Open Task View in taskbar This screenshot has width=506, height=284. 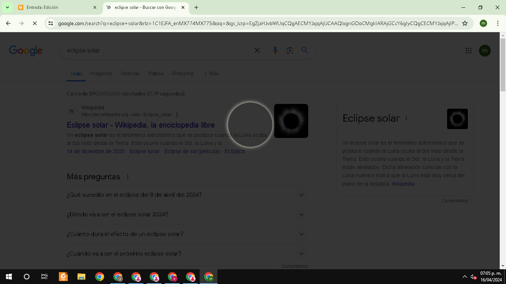click(x=44, y=277)
